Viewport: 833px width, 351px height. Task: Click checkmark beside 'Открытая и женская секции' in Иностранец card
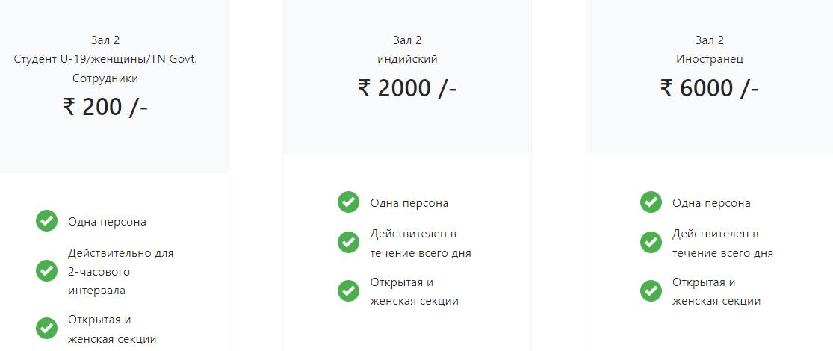pos(651,291)
